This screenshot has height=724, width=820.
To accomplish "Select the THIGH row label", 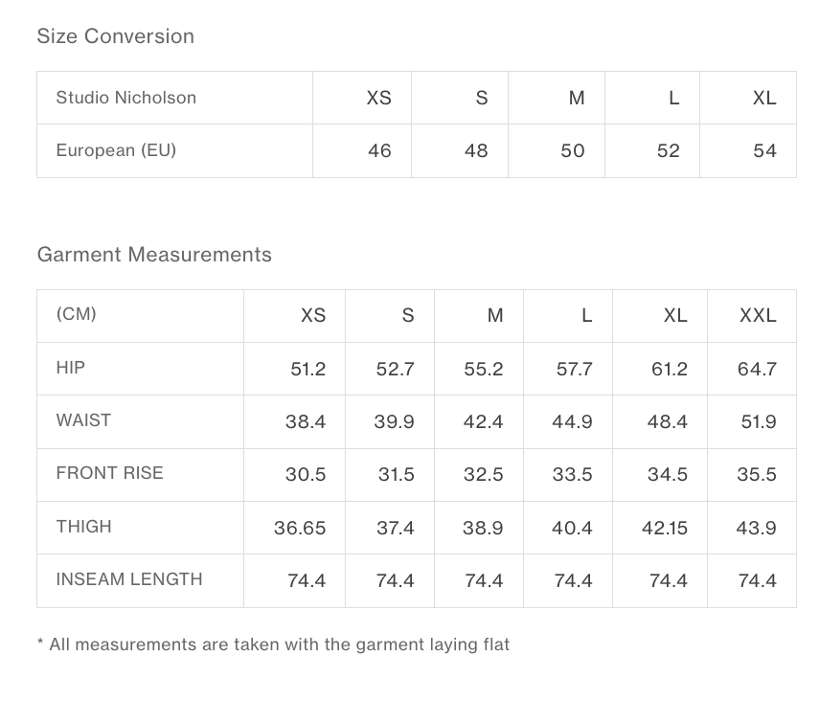I will 83,527.
